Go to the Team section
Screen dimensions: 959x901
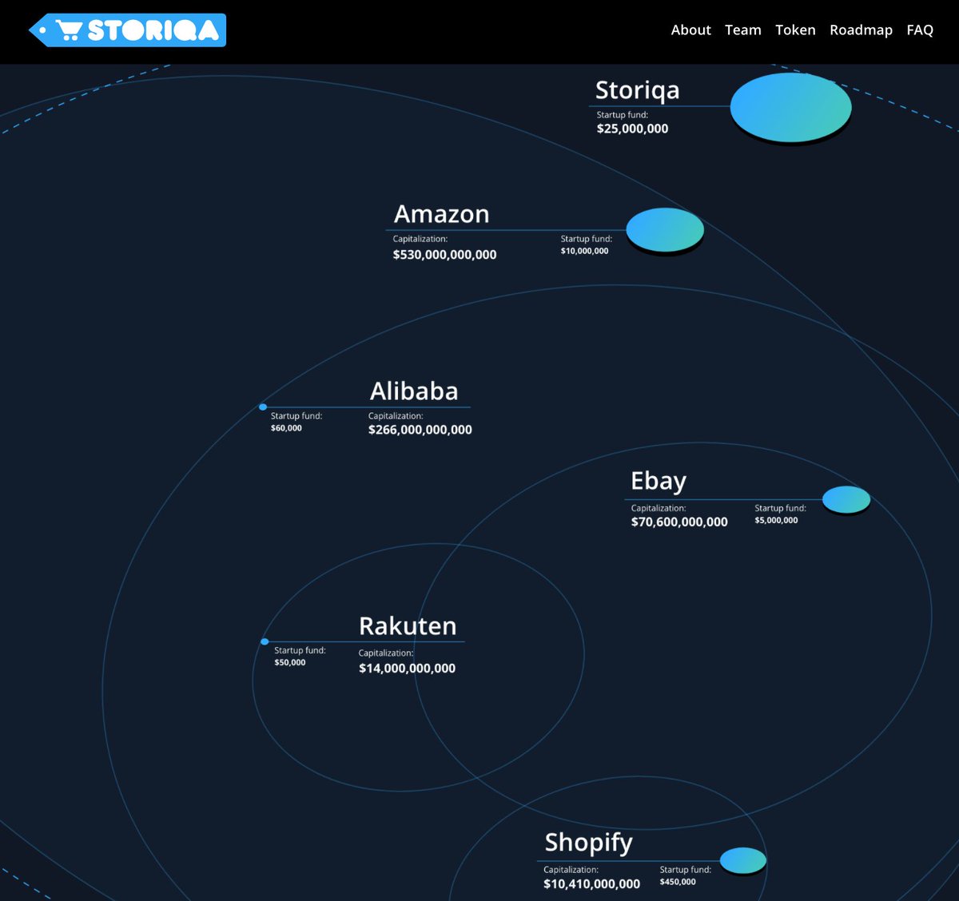[742, 30]
